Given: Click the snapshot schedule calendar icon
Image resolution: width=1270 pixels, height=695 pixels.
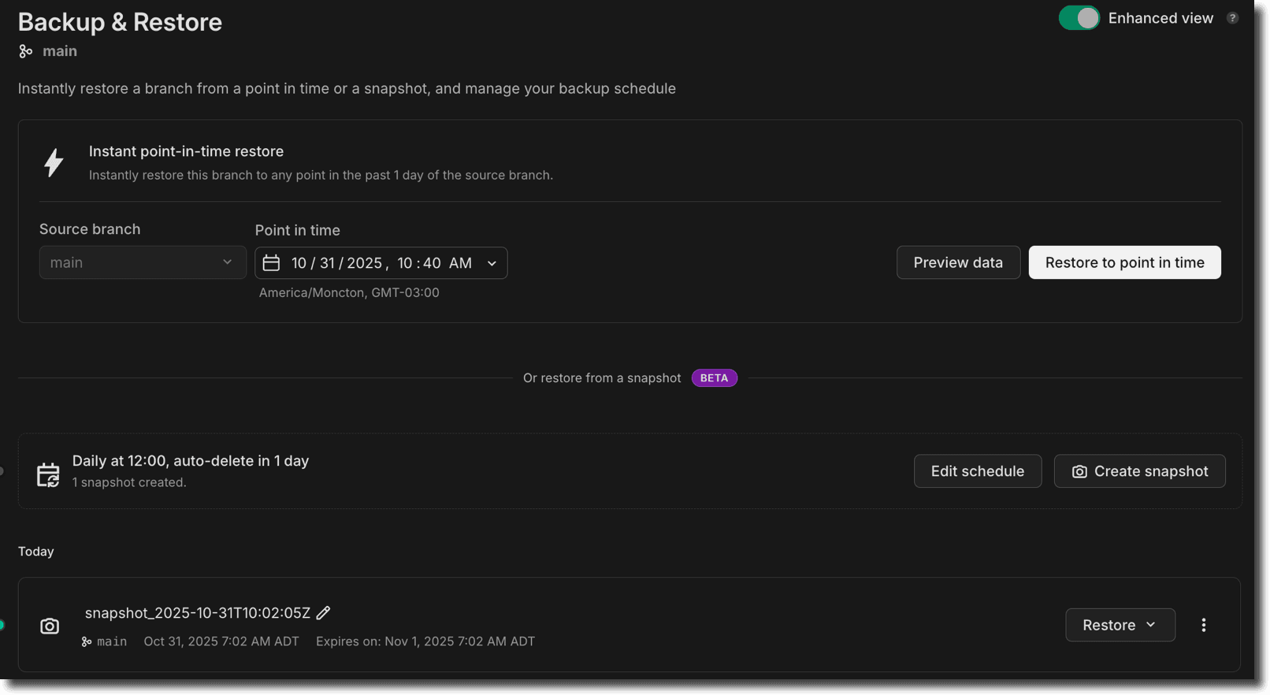Looking at the screenshot, I should (x=48, y=471).
